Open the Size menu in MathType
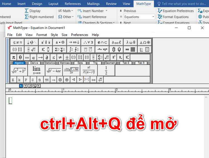 (x=64, y=35)
